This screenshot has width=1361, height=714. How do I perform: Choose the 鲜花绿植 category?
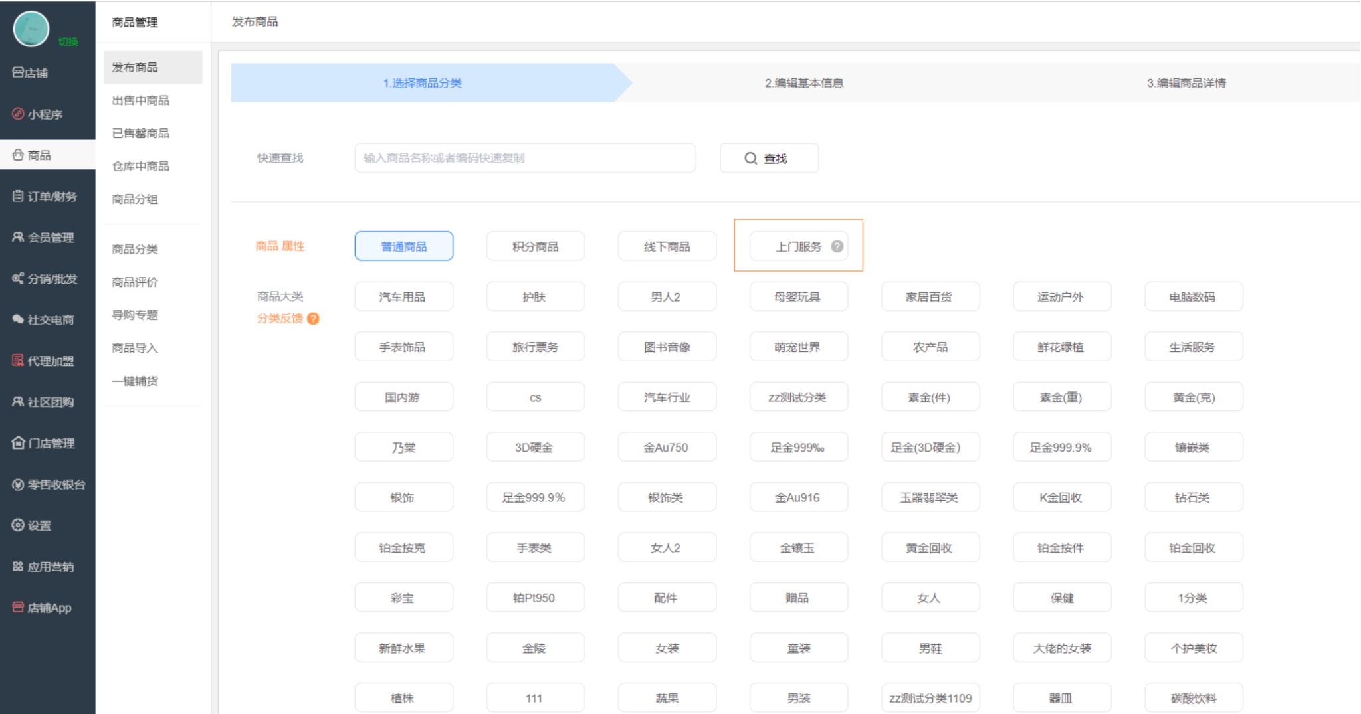click(x=1062, y=347)
